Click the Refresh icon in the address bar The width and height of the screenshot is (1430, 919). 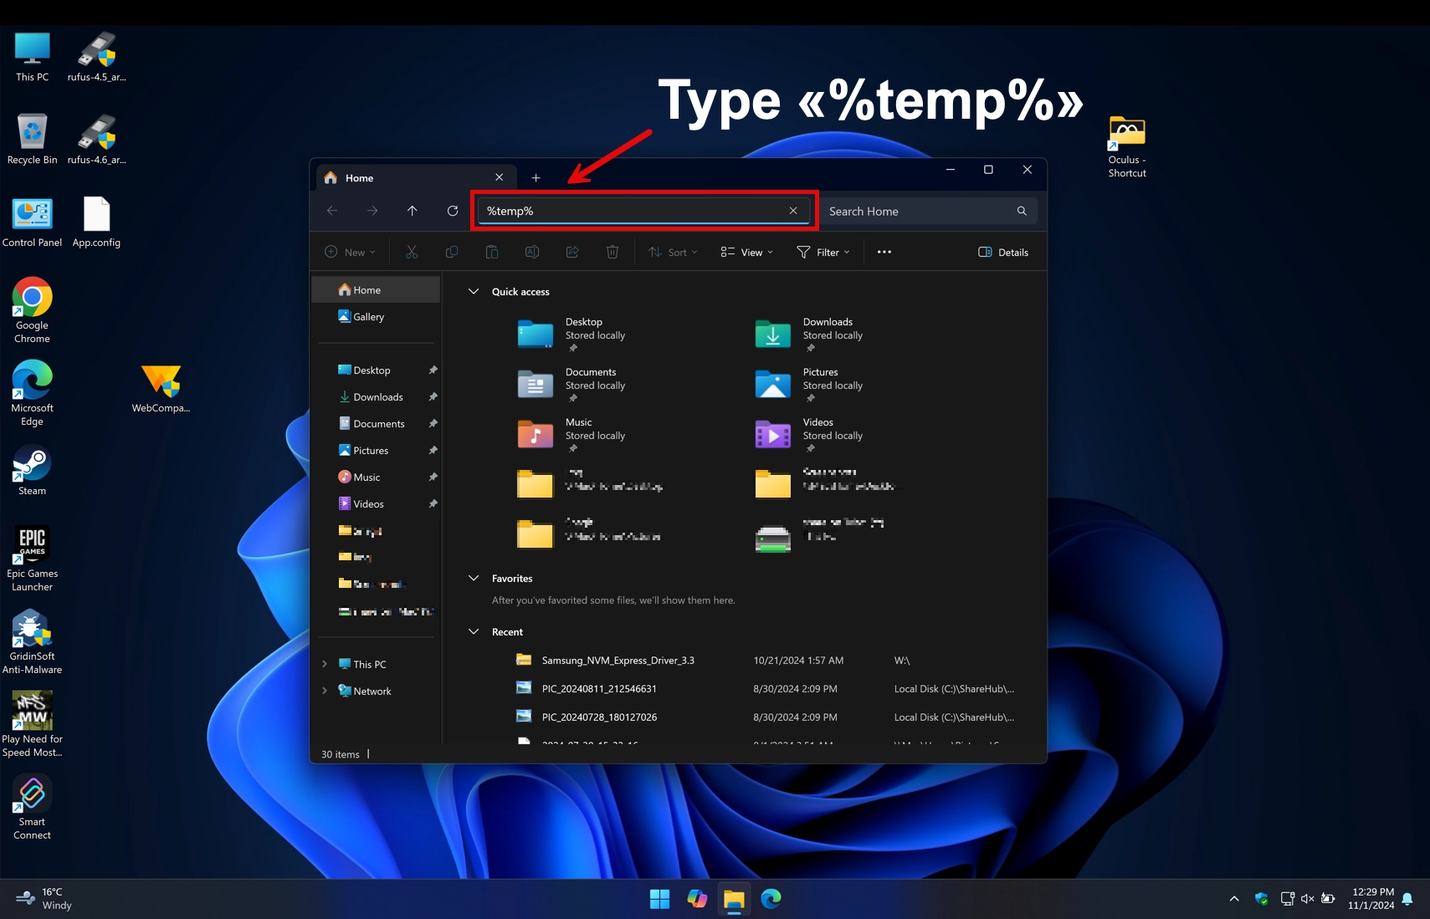click(x=453, y=211)
